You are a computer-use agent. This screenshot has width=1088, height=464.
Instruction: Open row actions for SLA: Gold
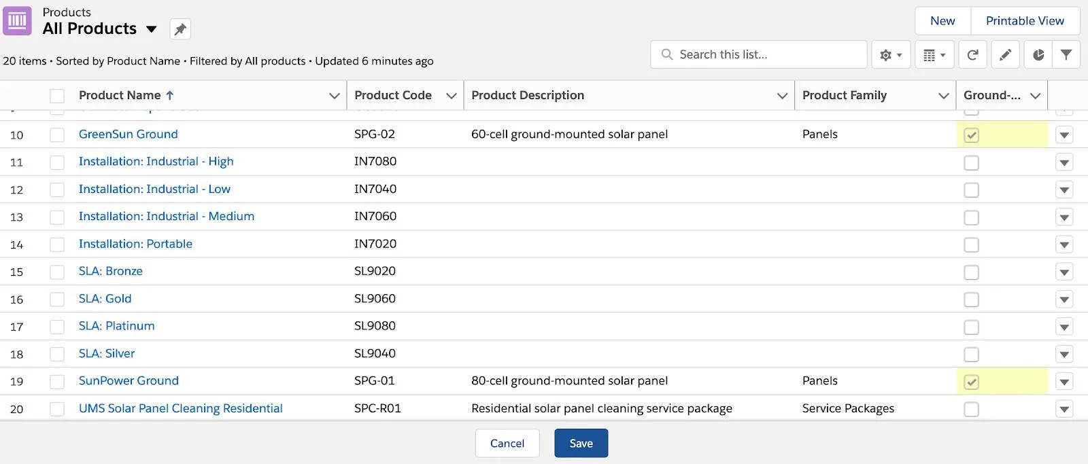pyautogui.click(x=1064, y=300)
